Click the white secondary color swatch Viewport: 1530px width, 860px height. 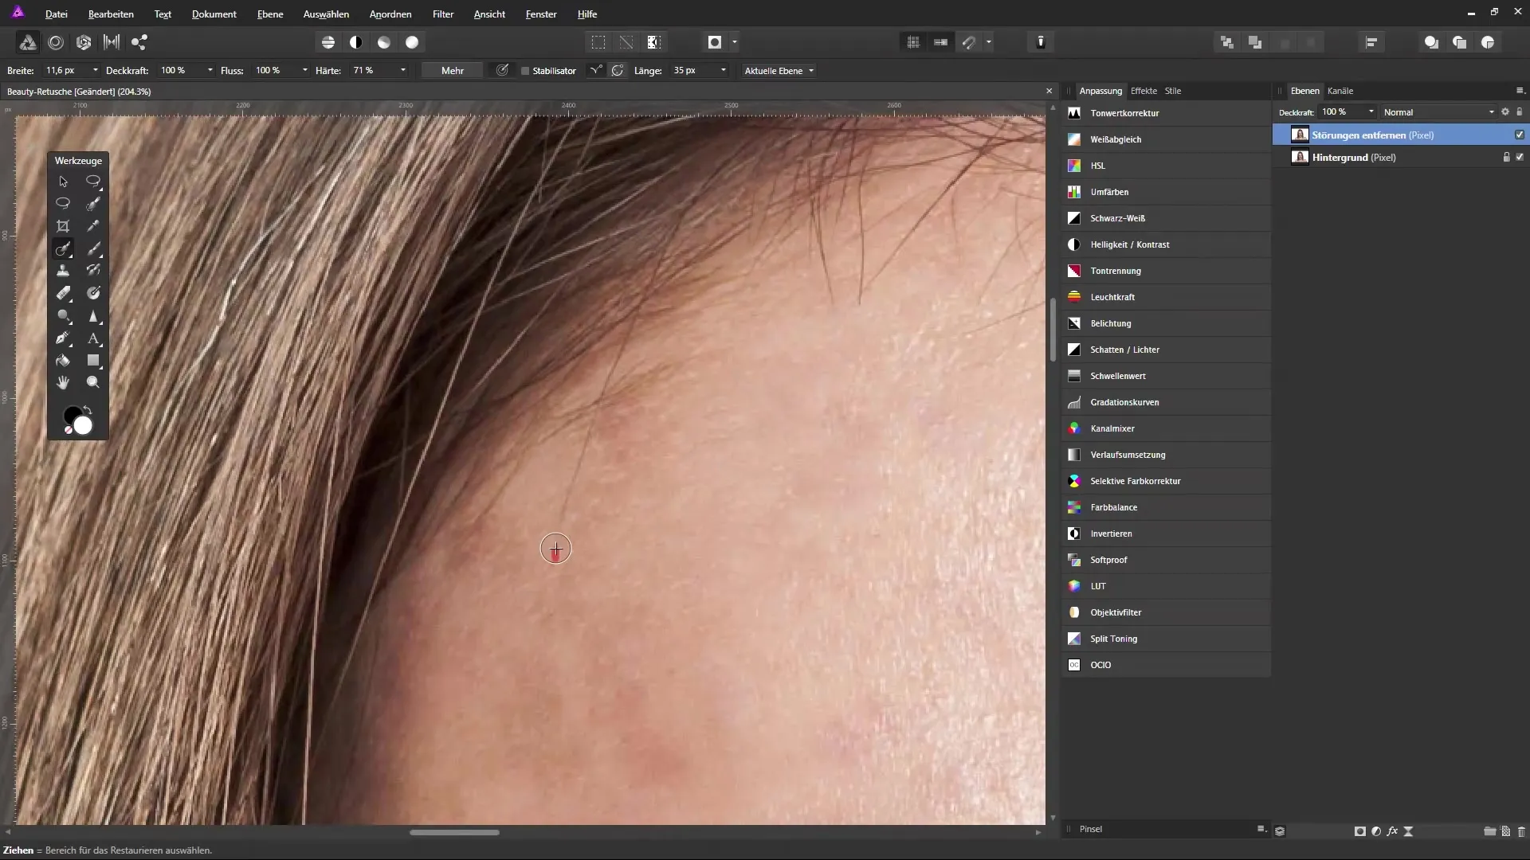84,427
